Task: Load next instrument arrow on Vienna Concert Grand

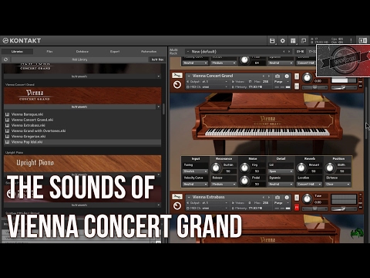Action: [269, 76]
